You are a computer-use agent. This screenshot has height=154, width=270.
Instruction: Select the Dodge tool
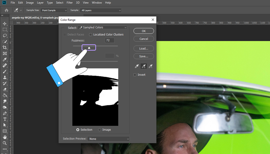[x=5, y=108]
